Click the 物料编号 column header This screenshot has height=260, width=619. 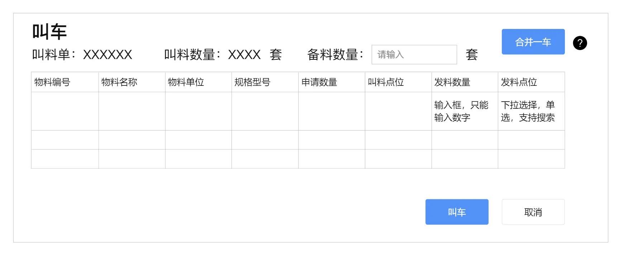[65, 82]
